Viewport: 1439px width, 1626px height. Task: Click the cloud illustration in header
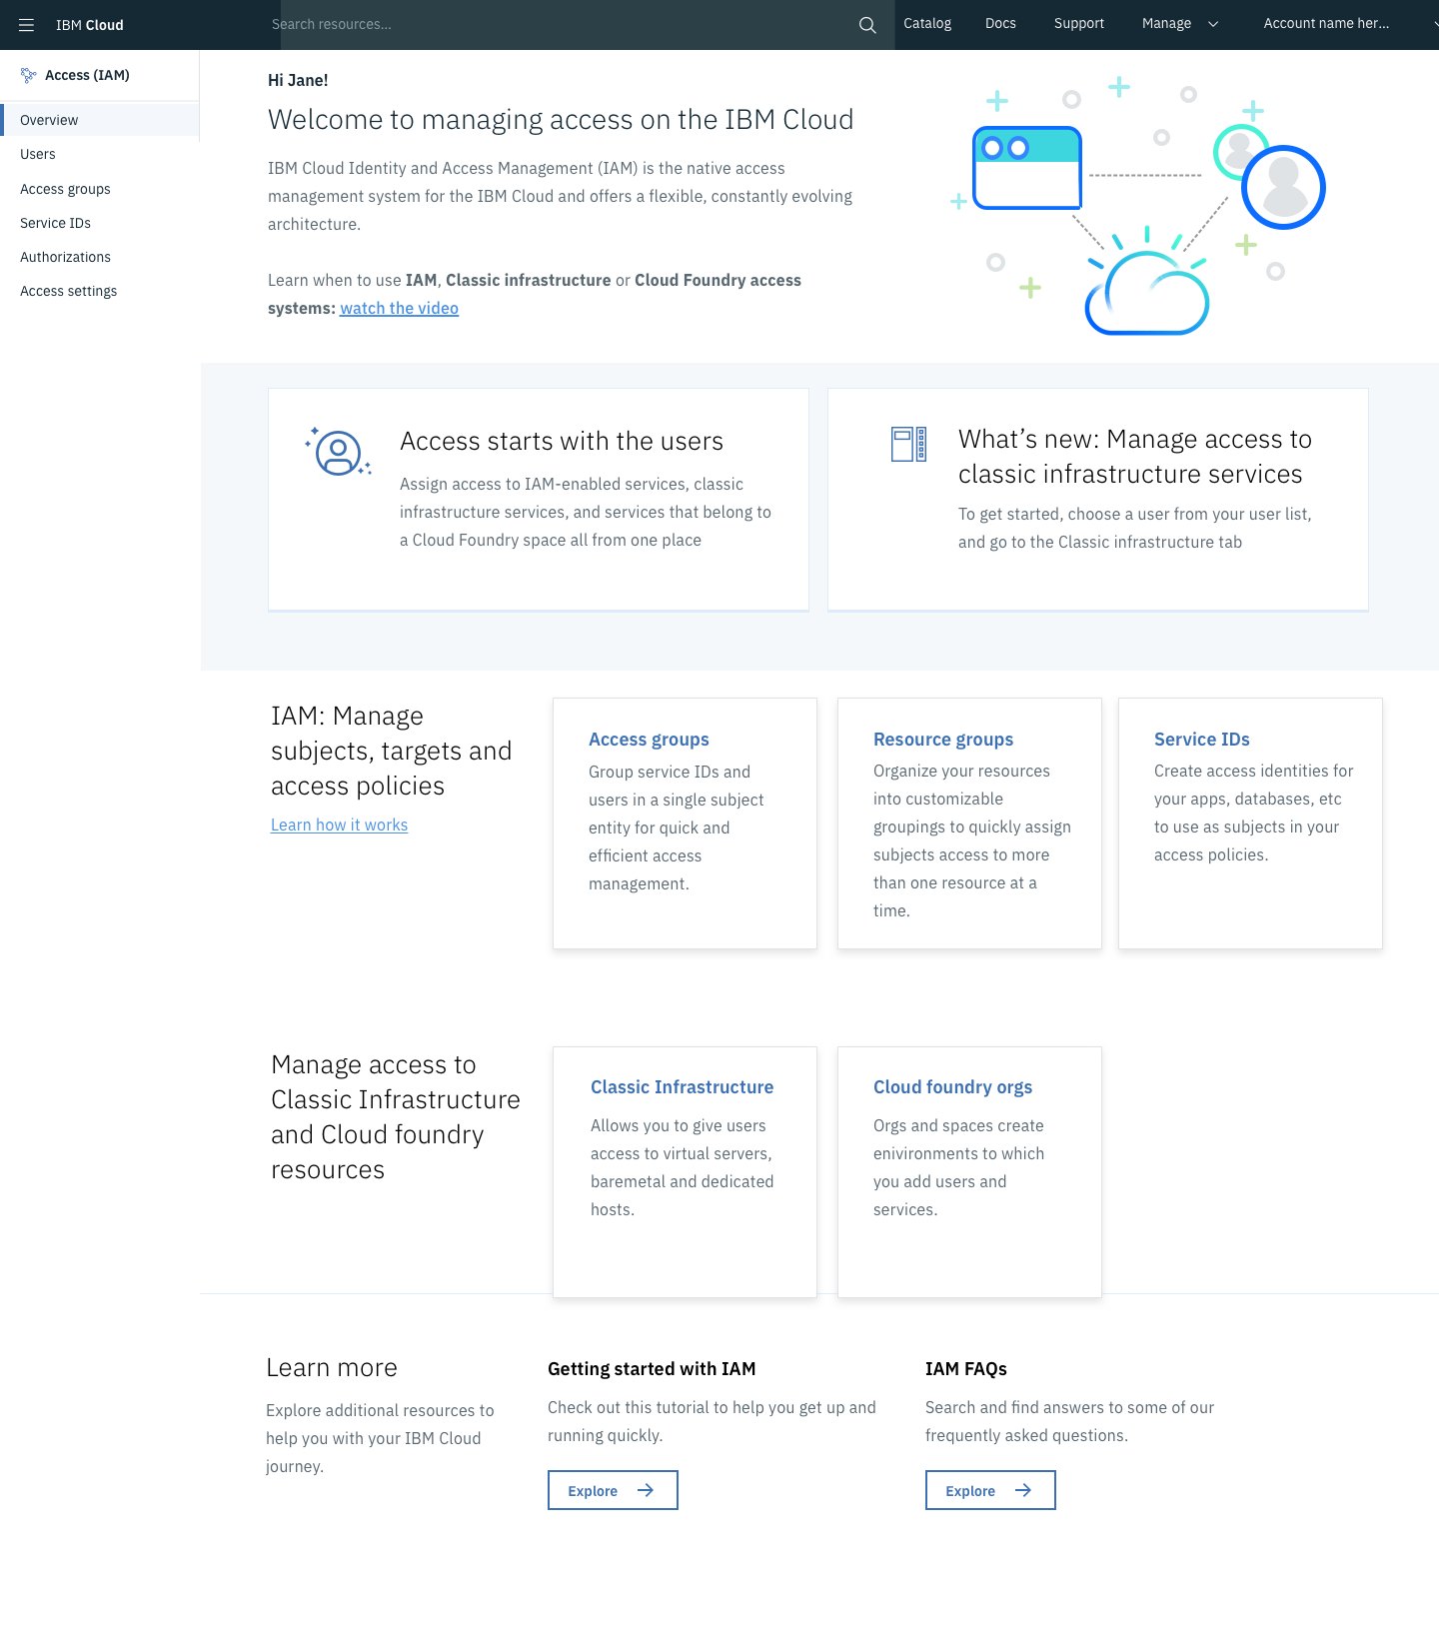[x=1147, y=283]
